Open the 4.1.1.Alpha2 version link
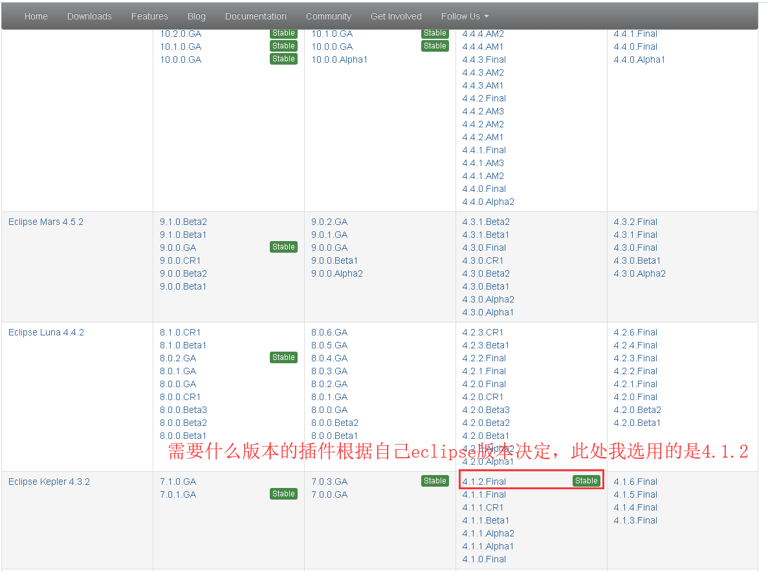 pyautogui.click(x=488, y=533)
